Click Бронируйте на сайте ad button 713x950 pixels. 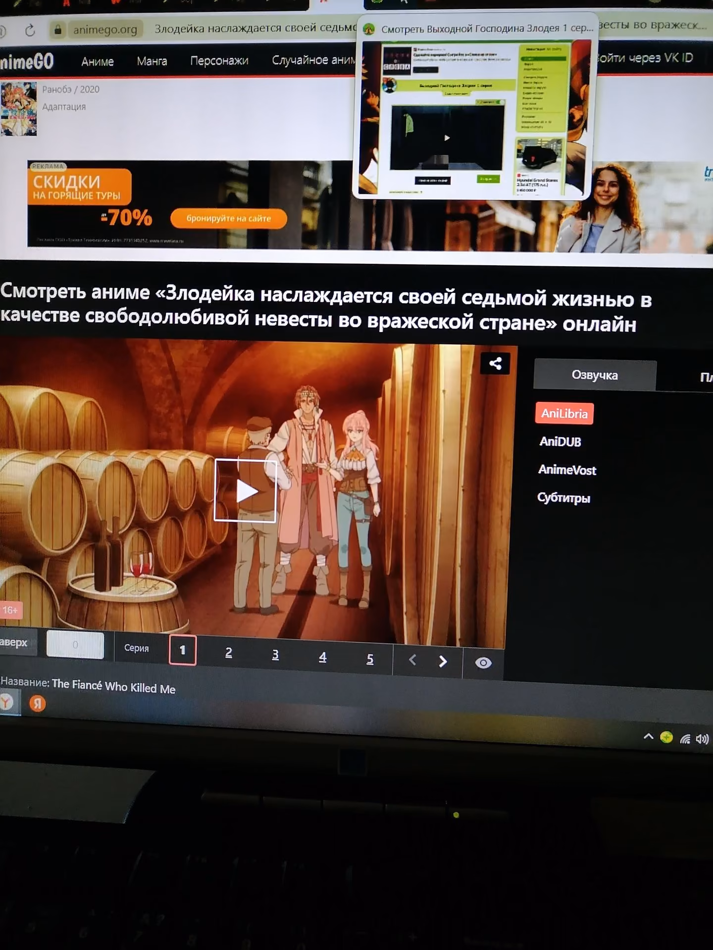pos(229,218)
